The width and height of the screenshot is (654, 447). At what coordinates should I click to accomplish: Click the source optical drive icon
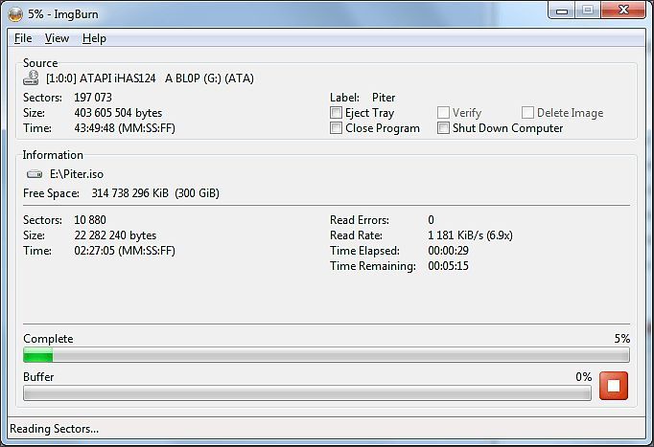(x=31, y=78)
